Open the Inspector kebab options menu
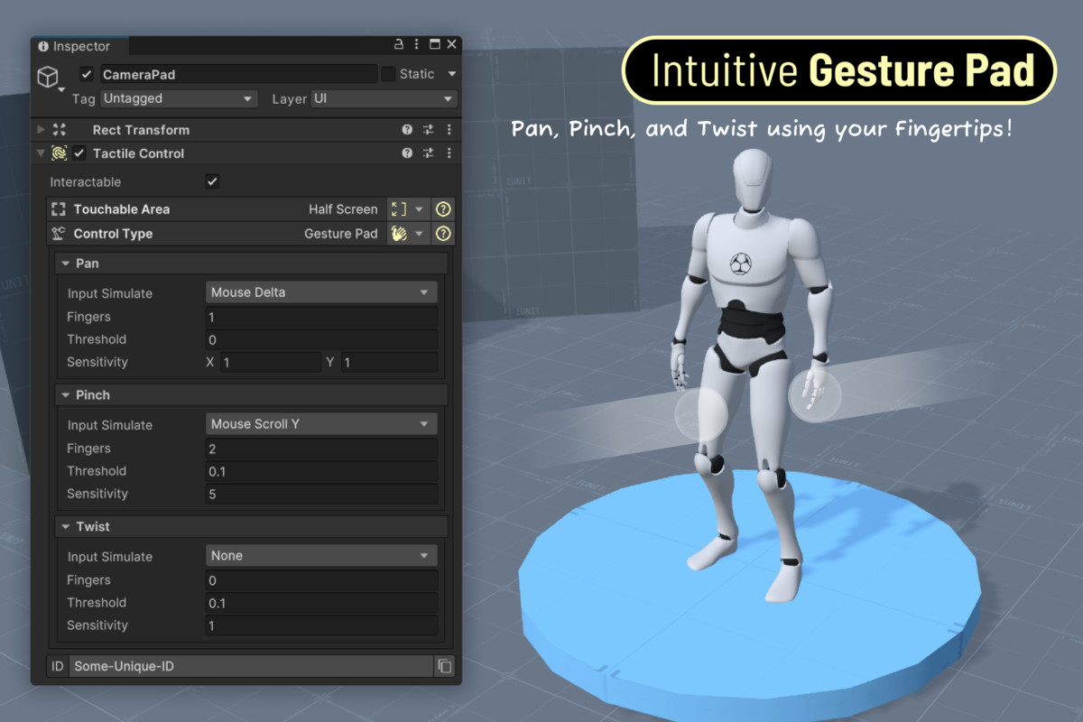1083x722 pixels. click(417, 45)
